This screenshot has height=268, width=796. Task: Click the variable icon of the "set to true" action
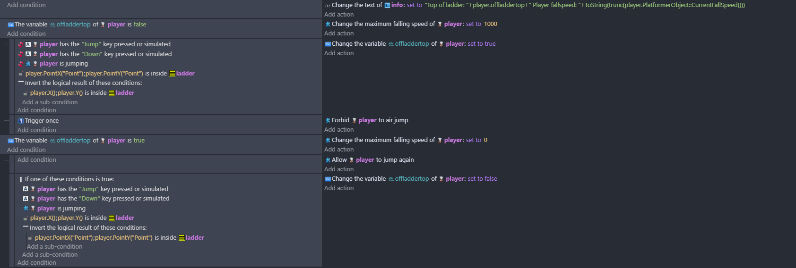click(x=328, y=44)
